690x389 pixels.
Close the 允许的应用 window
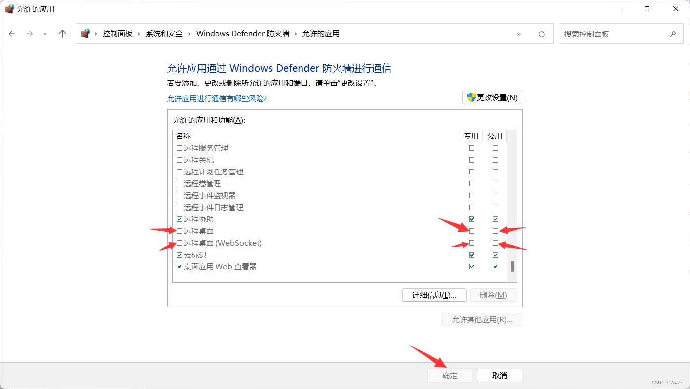click(x=676, y=9)
